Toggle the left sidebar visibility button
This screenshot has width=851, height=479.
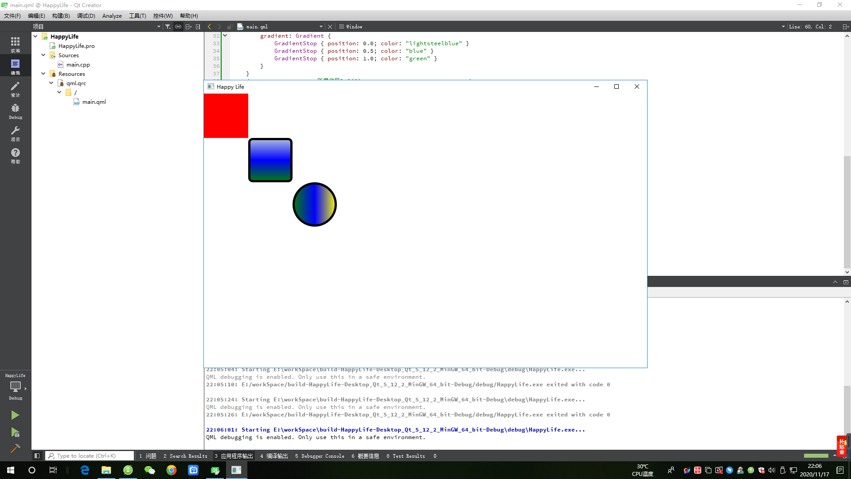tap(37, 455)
